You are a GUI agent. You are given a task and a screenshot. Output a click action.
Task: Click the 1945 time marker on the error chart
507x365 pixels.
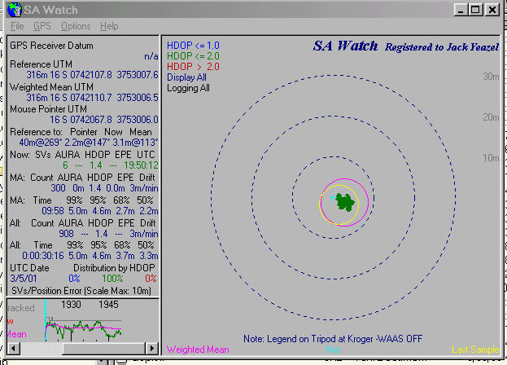[107, 304]
